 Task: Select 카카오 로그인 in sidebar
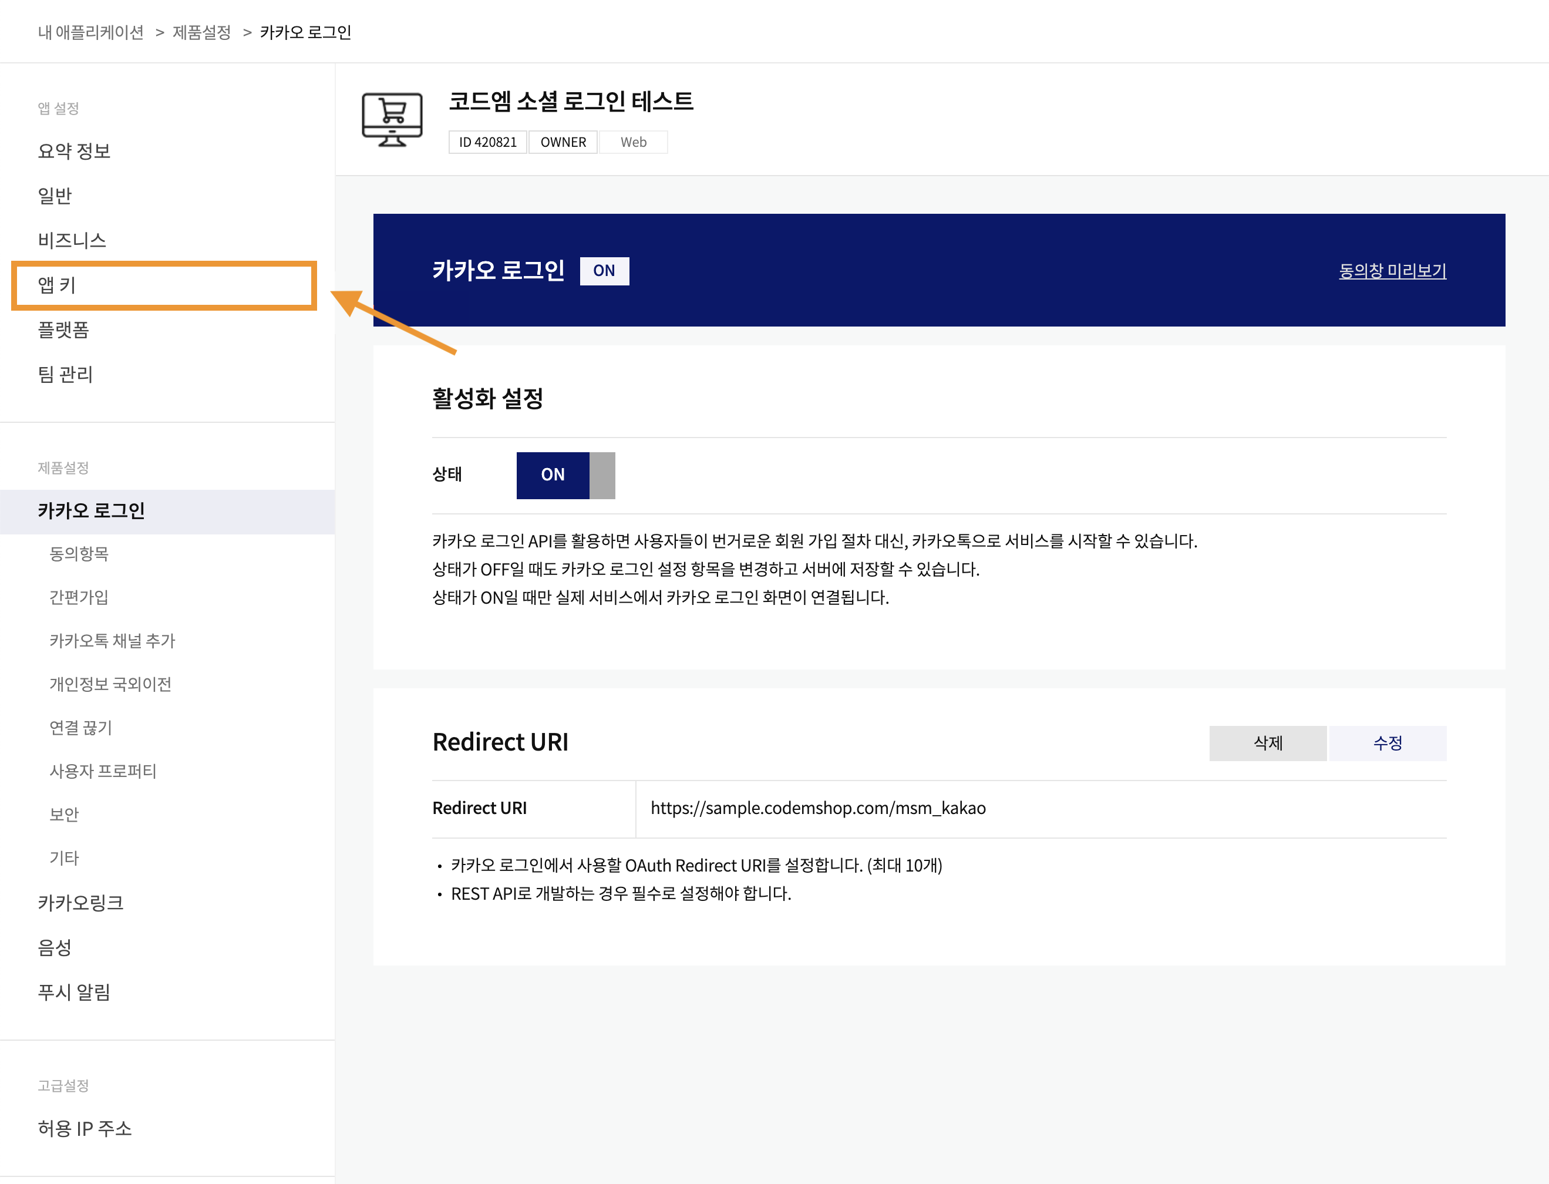click(x=167, y=511)
